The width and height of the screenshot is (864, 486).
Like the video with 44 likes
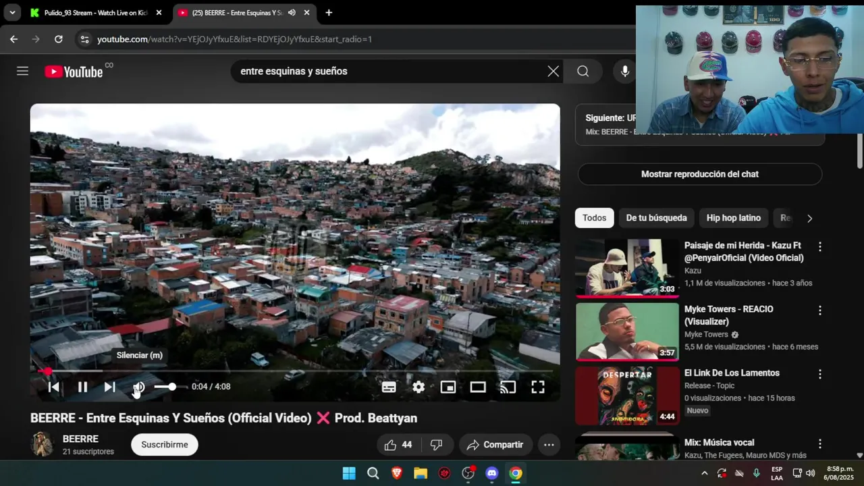coord(398,445)
